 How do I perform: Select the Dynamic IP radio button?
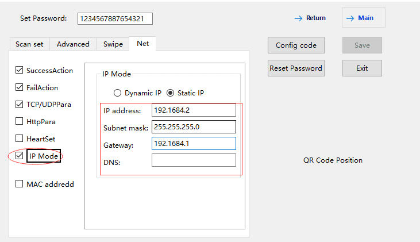tap(118, 93)
